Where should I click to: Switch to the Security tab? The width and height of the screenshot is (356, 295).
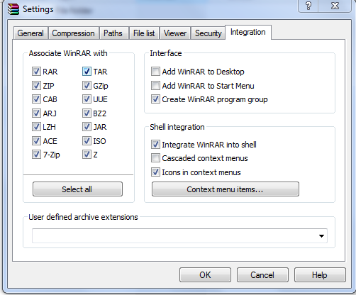208,33
